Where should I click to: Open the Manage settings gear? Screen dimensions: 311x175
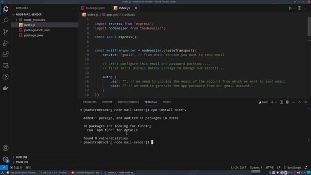(5, 159)
